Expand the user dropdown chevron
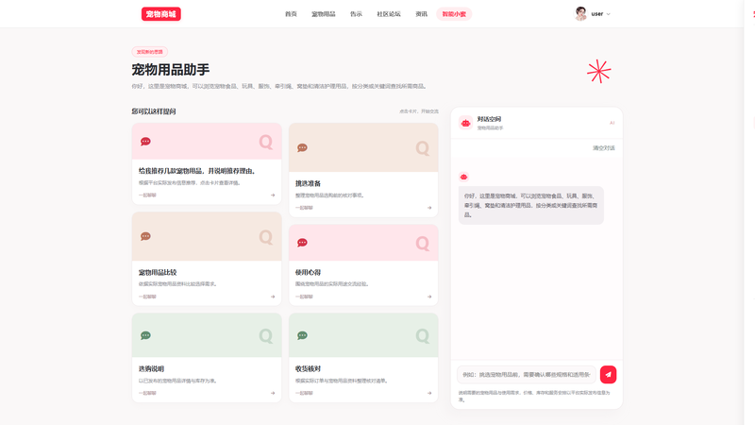Screen dimensions: 755x425 click(608, 14)
